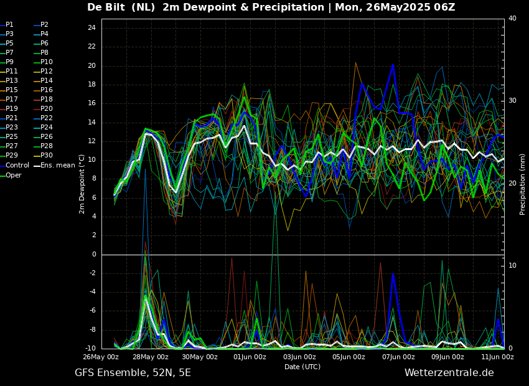
Task: Click the P10 legend label
Action: pos(47,62)
